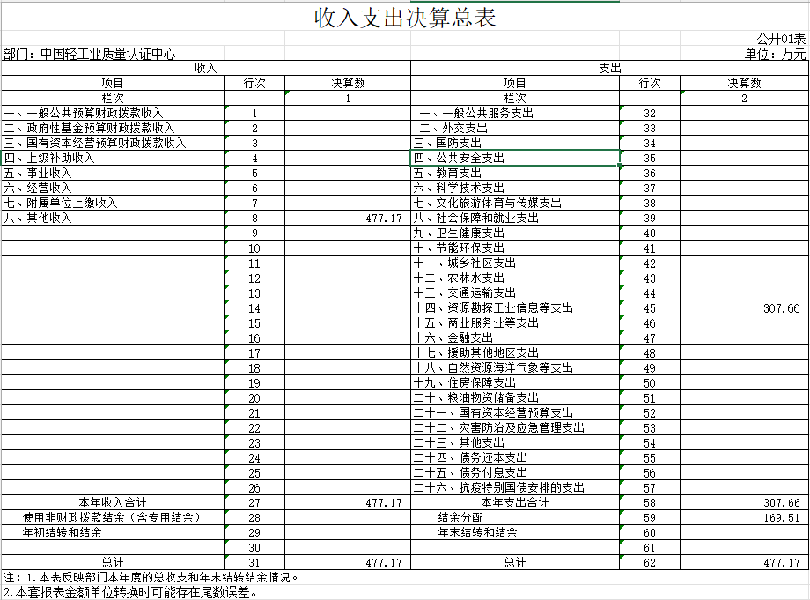Select the cell 六、经营收入
Screen dimensions: 810x600
pyautogui.click(x=113, y=189)
